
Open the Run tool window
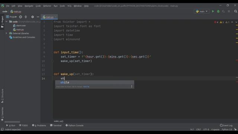coord(11,125)
